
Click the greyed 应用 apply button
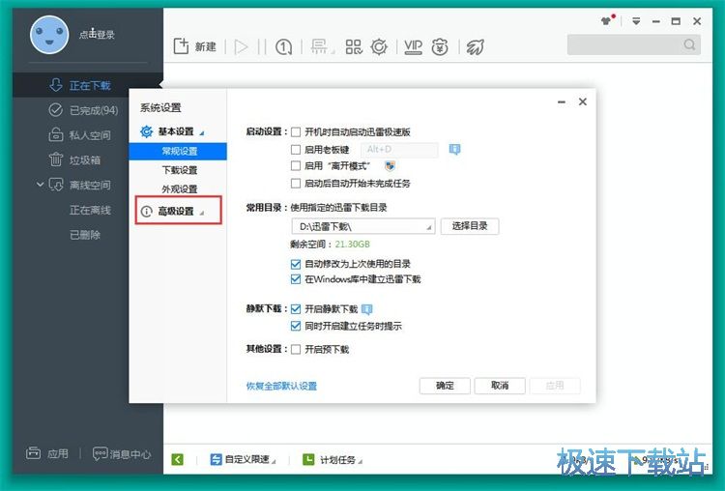(x=555, y=386)
